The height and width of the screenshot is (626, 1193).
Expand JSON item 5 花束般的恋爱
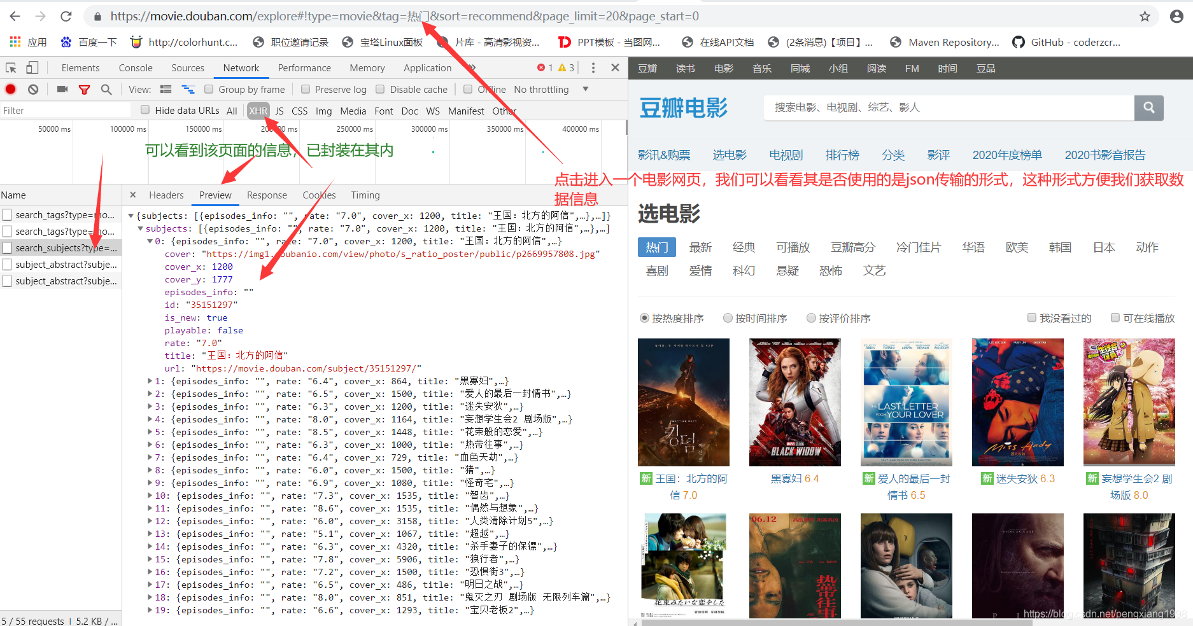point(150,433)
